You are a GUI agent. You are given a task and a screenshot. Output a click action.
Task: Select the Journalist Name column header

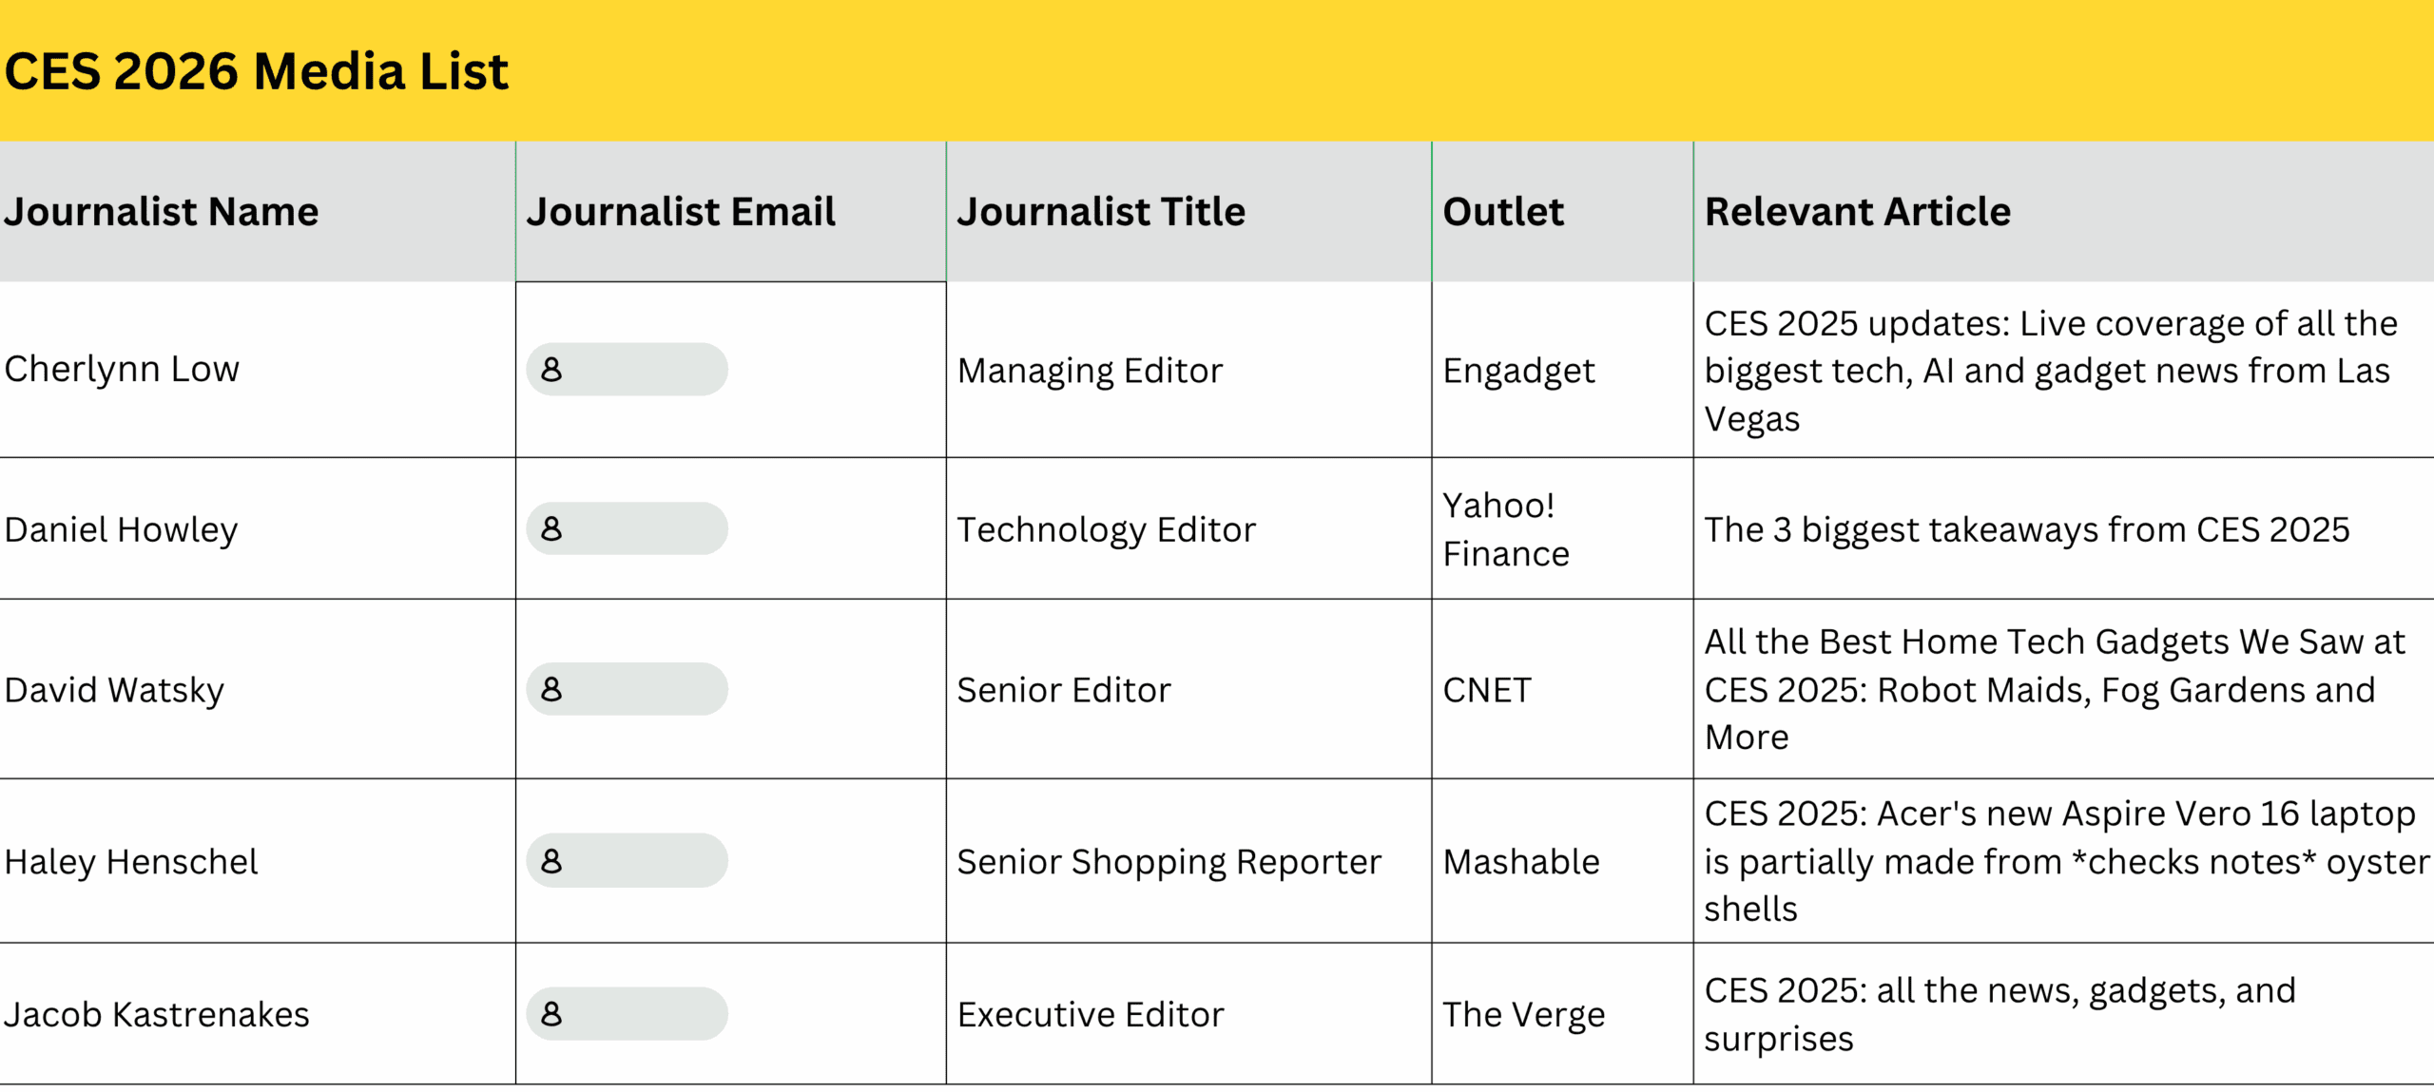click(162, 212)
